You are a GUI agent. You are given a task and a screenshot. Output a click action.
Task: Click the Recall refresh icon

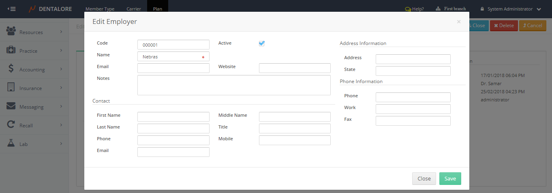pos(11,125)
